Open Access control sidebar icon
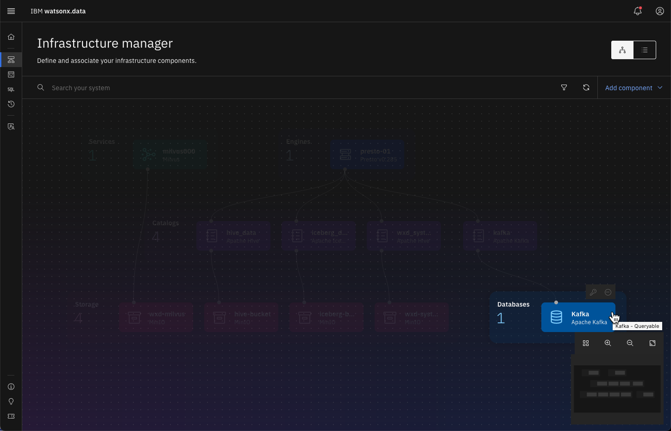 (11, 126)
